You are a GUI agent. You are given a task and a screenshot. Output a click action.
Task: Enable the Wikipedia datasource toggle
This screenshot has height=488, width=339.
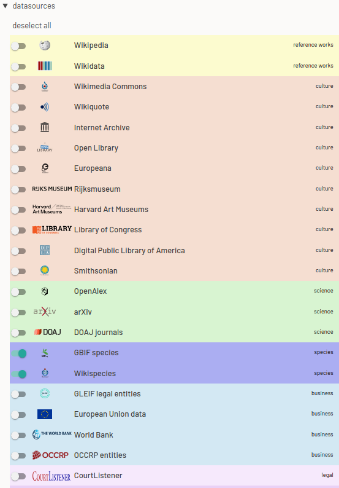click(x=18, y=46)
